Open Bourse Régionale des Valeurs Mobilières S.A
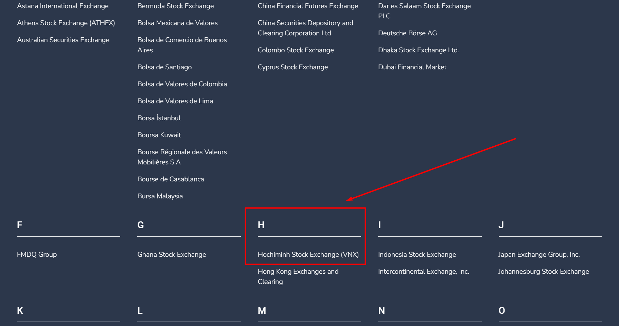Screen dimensions: 619x326 tap(182, 157)
